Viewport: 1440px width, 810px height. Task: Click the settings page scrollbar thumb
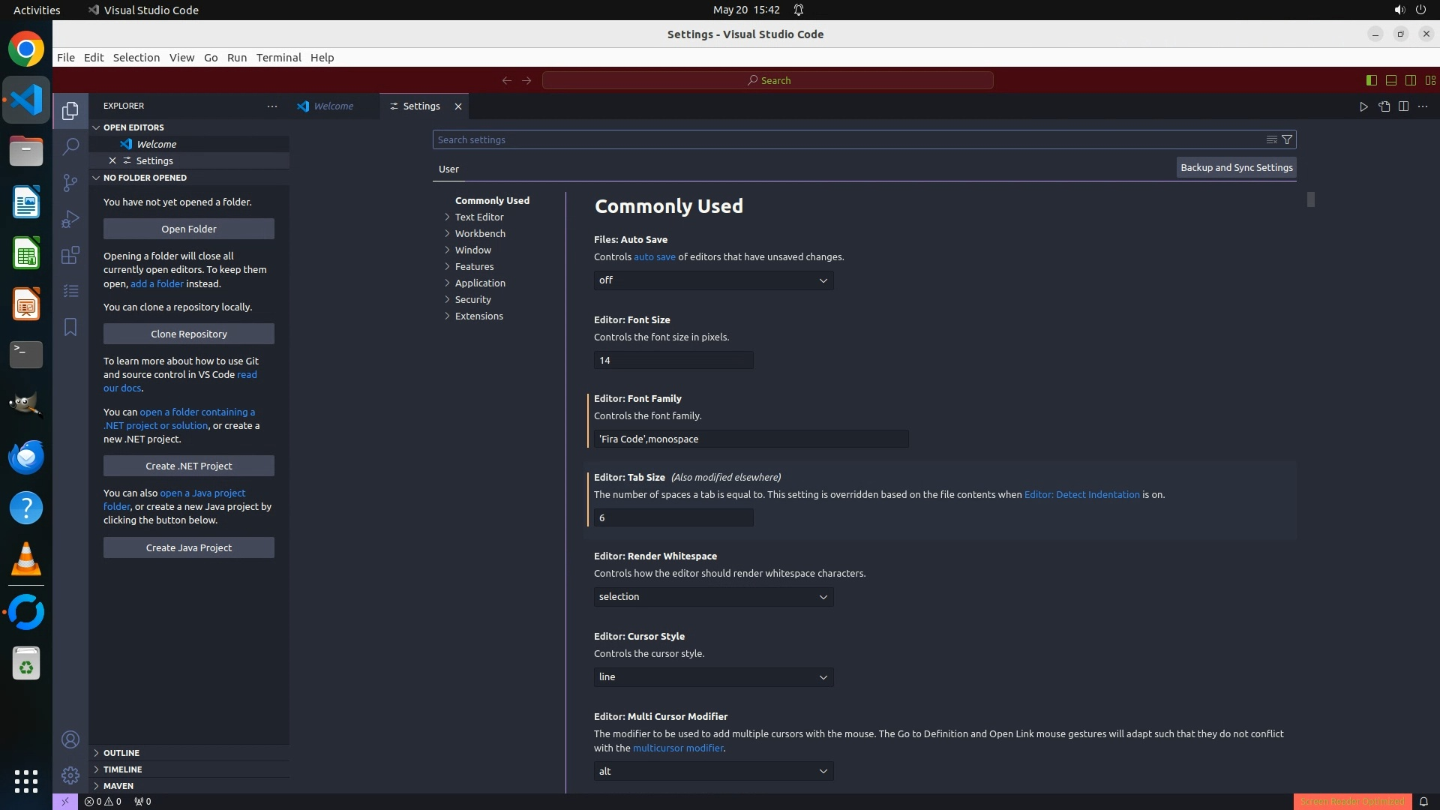tap(1310, 199)
